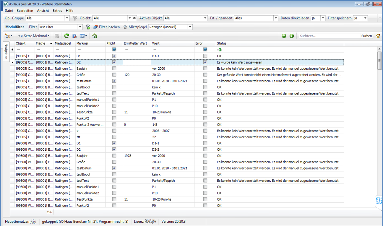Click the green up arrow icon

coord(284,36)
